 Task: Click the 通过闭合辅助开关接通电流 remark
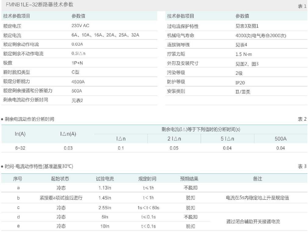coord(253,222)
